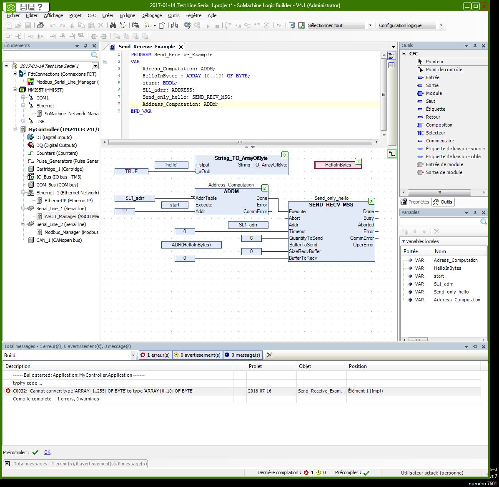The height and width of the screenshot is (487, 499).
Task: Expand the COM1 tree node
Action: tap(23, 98)
